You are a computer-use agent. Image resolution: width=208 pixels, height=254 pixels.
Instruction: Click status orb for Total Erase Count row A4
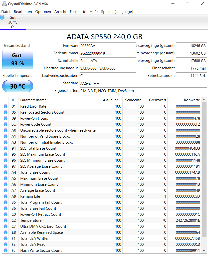6,172
